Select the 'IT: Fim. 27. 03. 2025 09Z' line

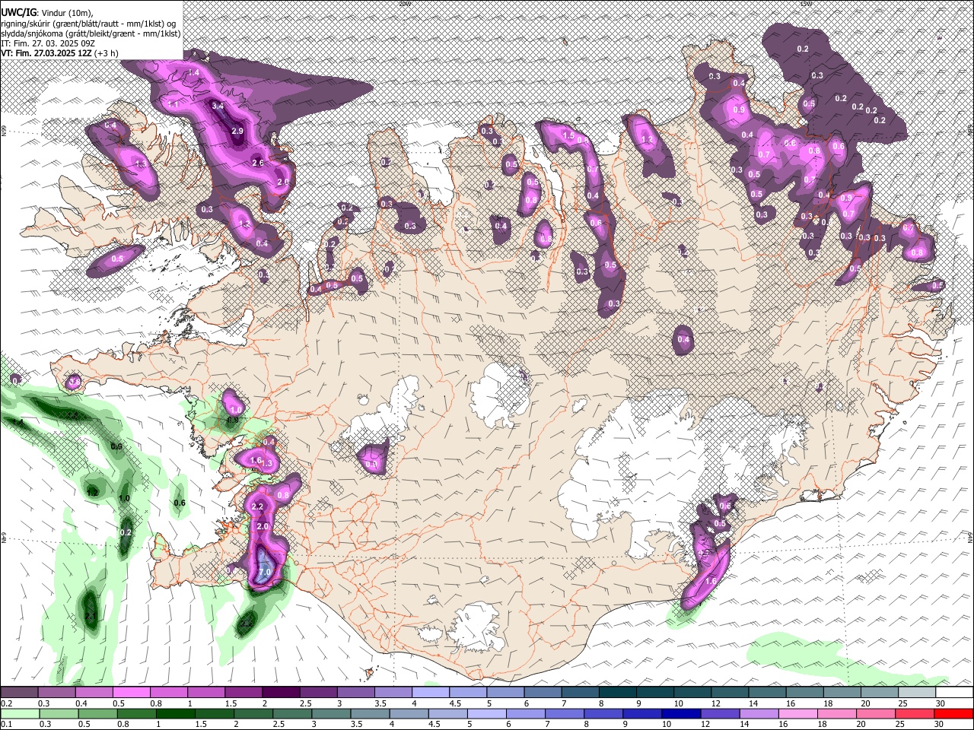[x=48, y=43]
